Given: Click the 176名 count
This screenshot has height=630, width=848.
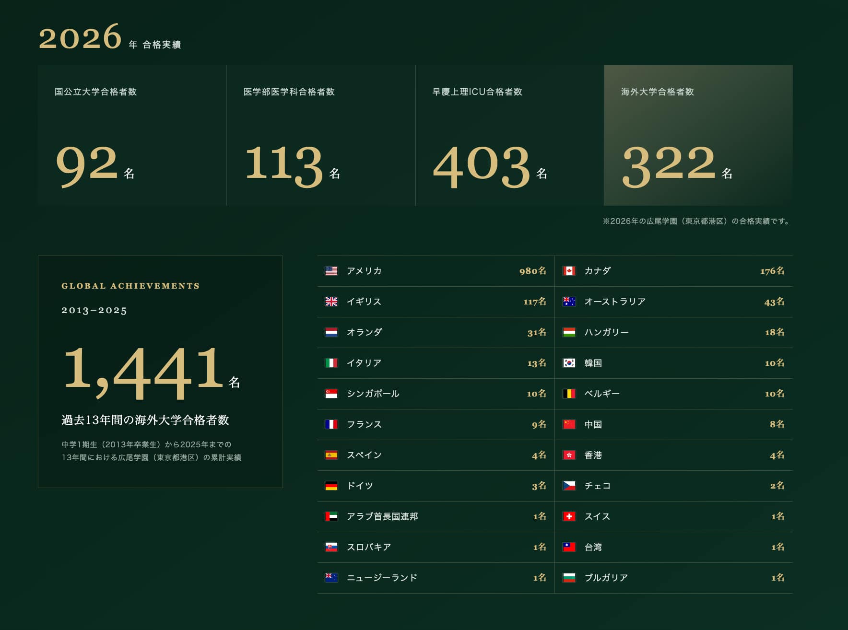Looking at the screenshot, I should (x=772, y=271).
